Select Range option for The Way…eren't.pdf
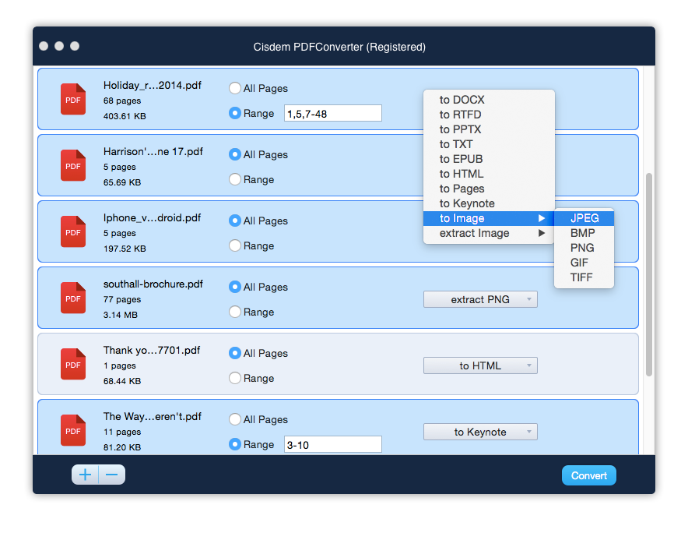This screenshot has width=688, height=533. click(x=235, y=445)
